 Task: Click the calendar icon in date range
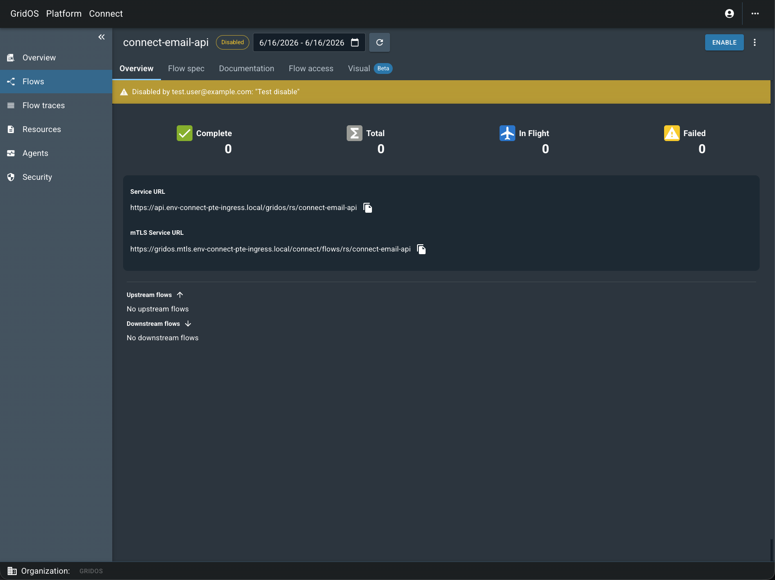355,42
